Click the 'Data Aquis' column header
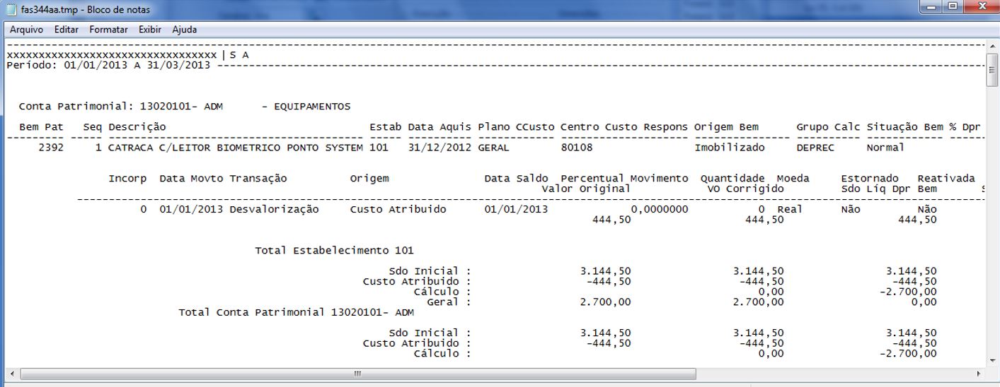 [439, 127]
